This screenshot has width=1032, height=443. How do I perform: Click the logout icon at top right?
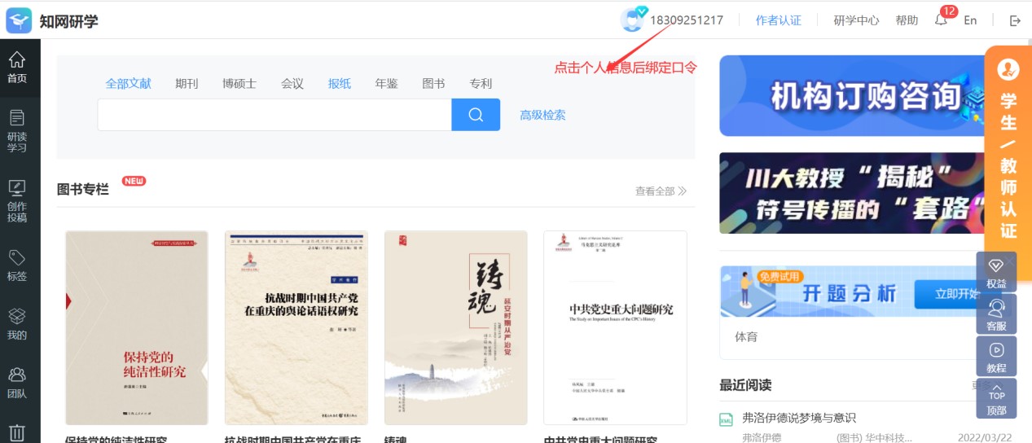[x=1015, y=20]
